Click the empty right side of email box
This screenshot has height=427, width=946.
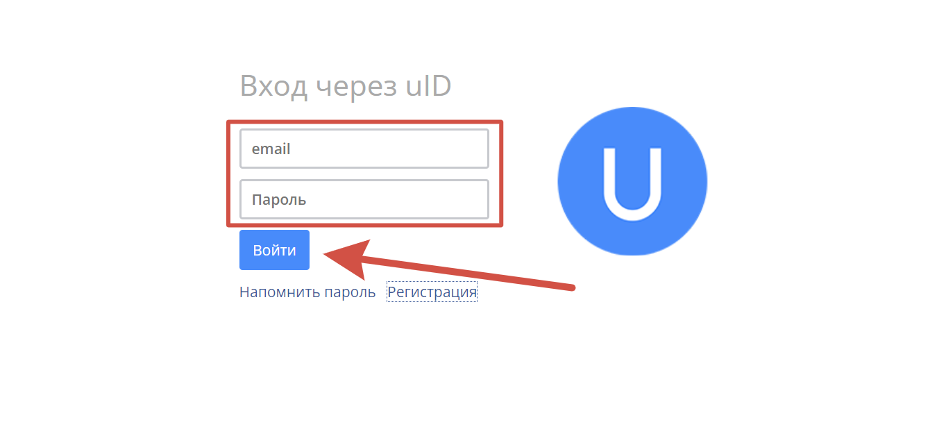click(x=430, y=149)
